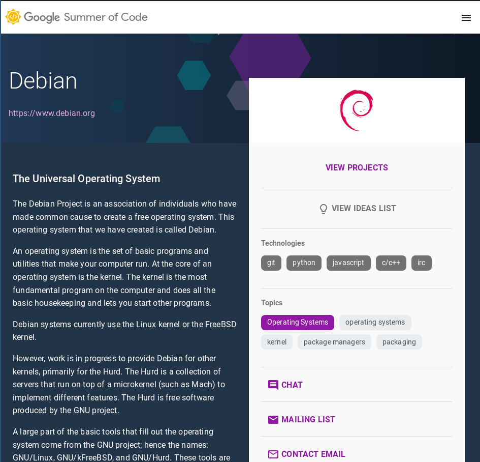The height and width of the screenshot is (462, 480).
Task: Click the Topics section label
Action: (x=272, y=303)
